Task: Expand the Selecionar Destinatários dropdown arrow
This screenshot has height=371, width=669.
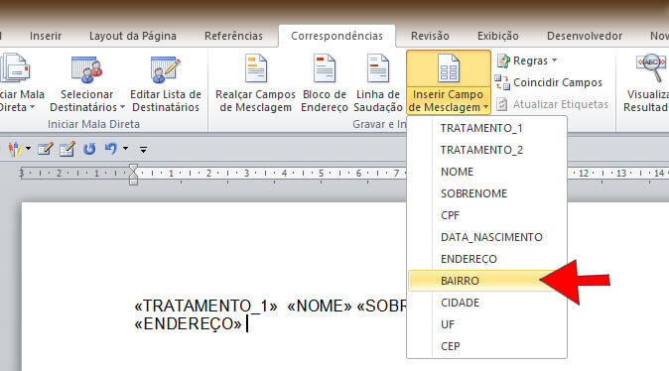Action: pos(122,107)
